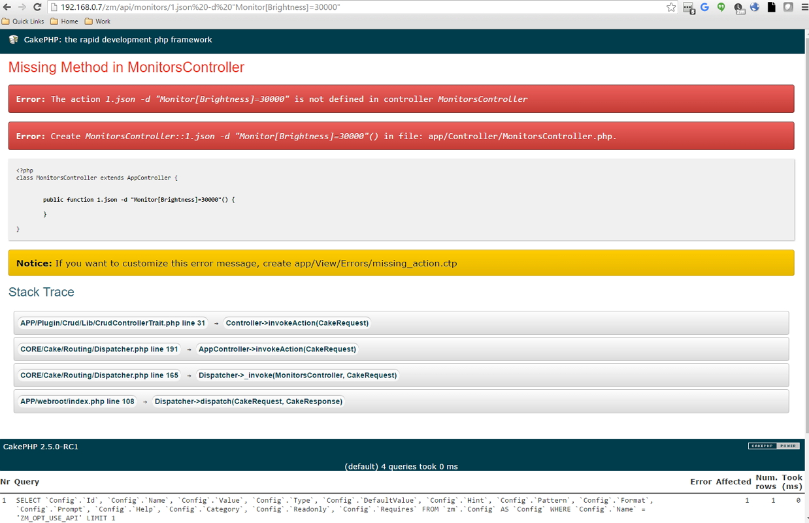Click the Error column header
809x523 pixels.
[x=701, y=482]
